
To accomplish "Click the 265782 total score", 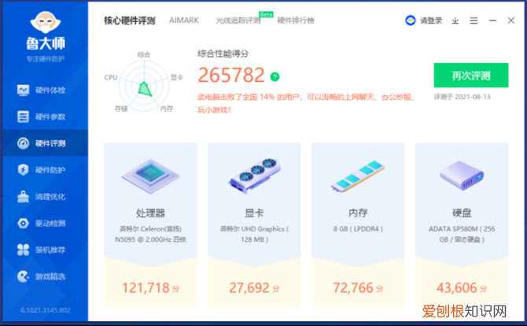I will (231, 75).
